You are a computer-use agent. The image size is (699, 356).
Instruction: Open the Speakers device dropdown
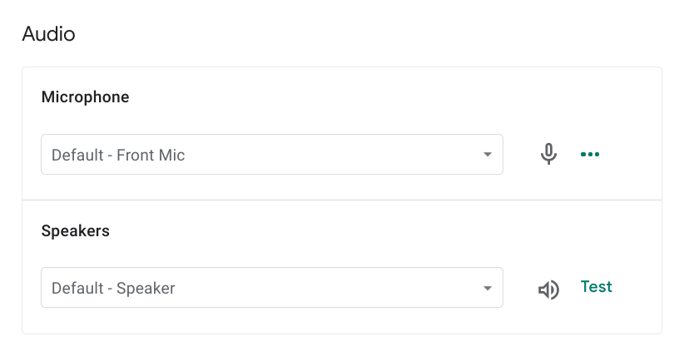[271, 288]
